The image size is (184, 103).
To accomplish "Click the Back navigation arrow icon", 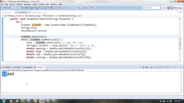I will (x=90, y=8).
